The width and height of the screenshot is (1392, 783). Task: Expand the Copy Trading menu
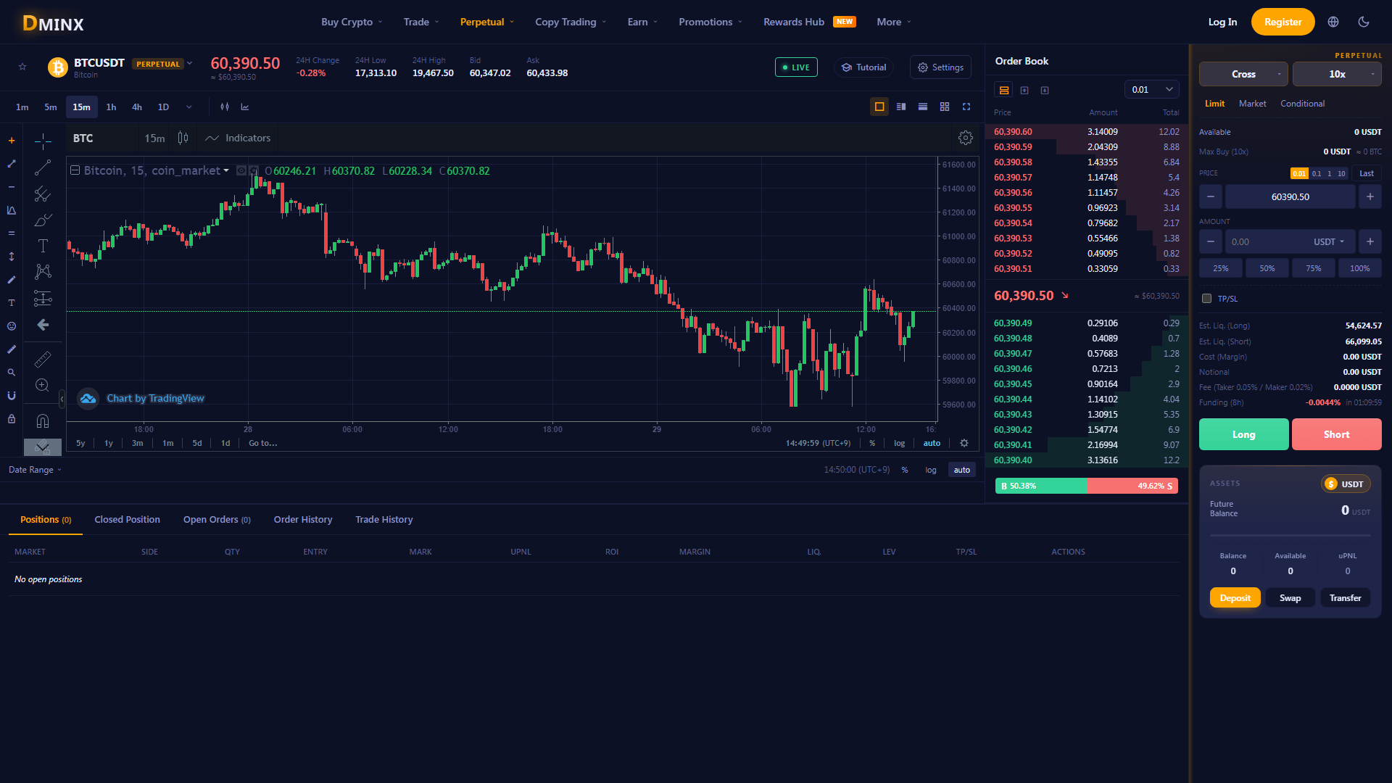coord(571,22)
